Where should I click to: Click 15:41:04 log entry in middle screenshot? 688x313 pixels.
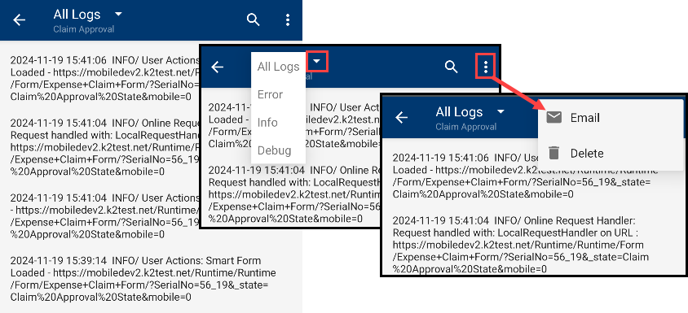click(x=293, y=194)
